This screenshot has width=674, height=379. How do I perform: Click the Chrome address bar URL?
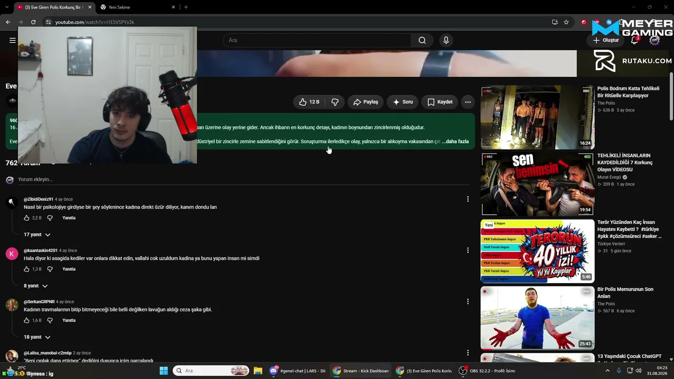tap(95, 22)
